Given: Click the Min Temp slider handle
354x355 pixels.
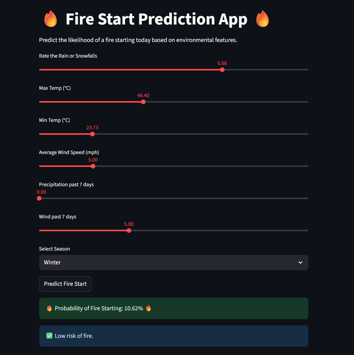Looking at the screenshot, I should [x=92, y=134].
